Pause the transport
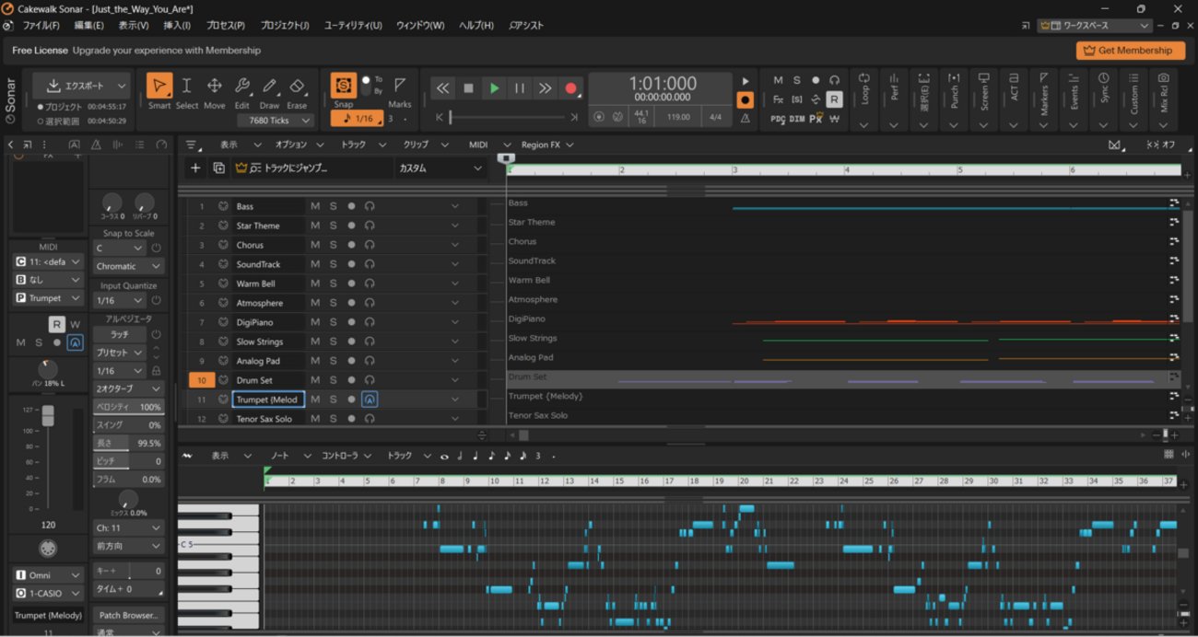 point(520,88)
